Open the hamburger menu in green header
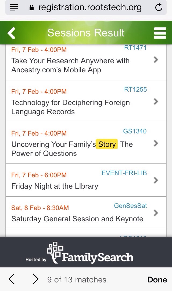Screen dimensions: 172x291 click(160, 33)
